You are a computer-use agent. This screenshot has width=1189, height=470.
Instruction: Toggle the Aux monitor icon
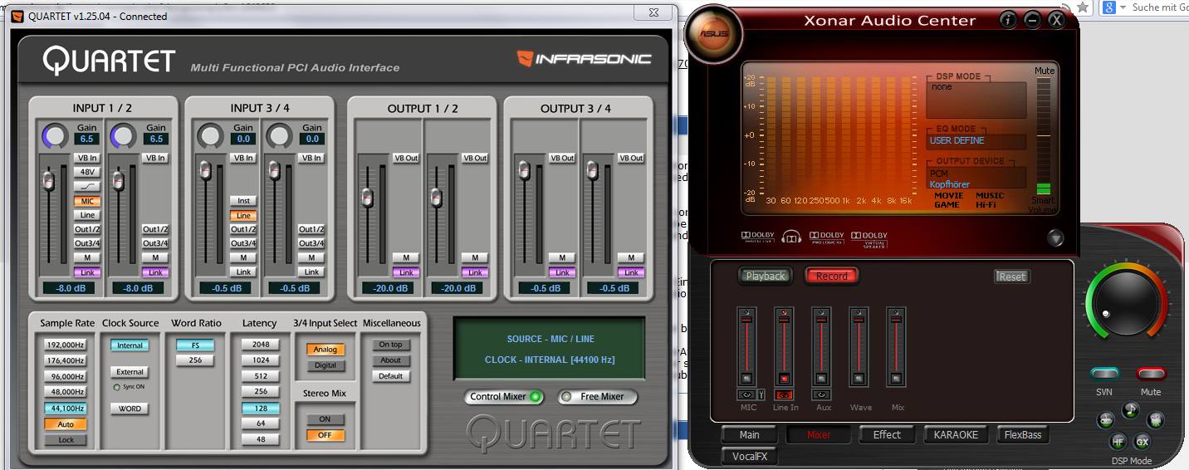coord(821,395)
